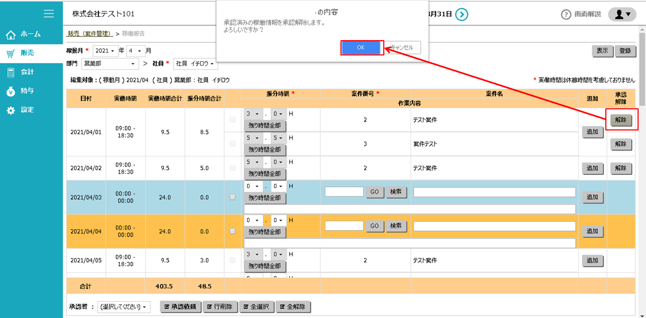646x318 pixels.
Task: Click the 全選択 button at bottom
Action: [256, 307]
